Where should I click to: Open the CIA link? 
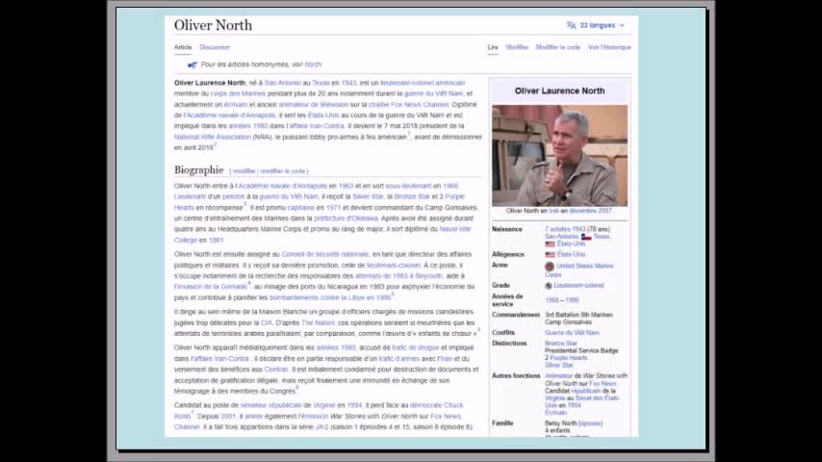pyautogui.click(x=267, y=322)
